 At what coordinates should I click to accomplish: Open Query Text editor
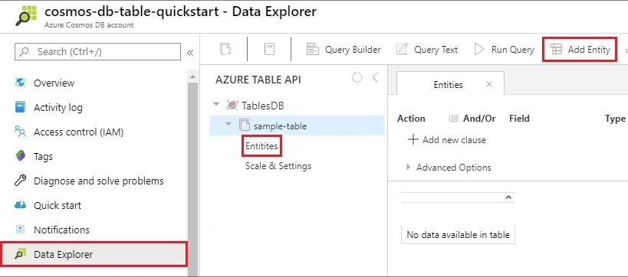426,50
